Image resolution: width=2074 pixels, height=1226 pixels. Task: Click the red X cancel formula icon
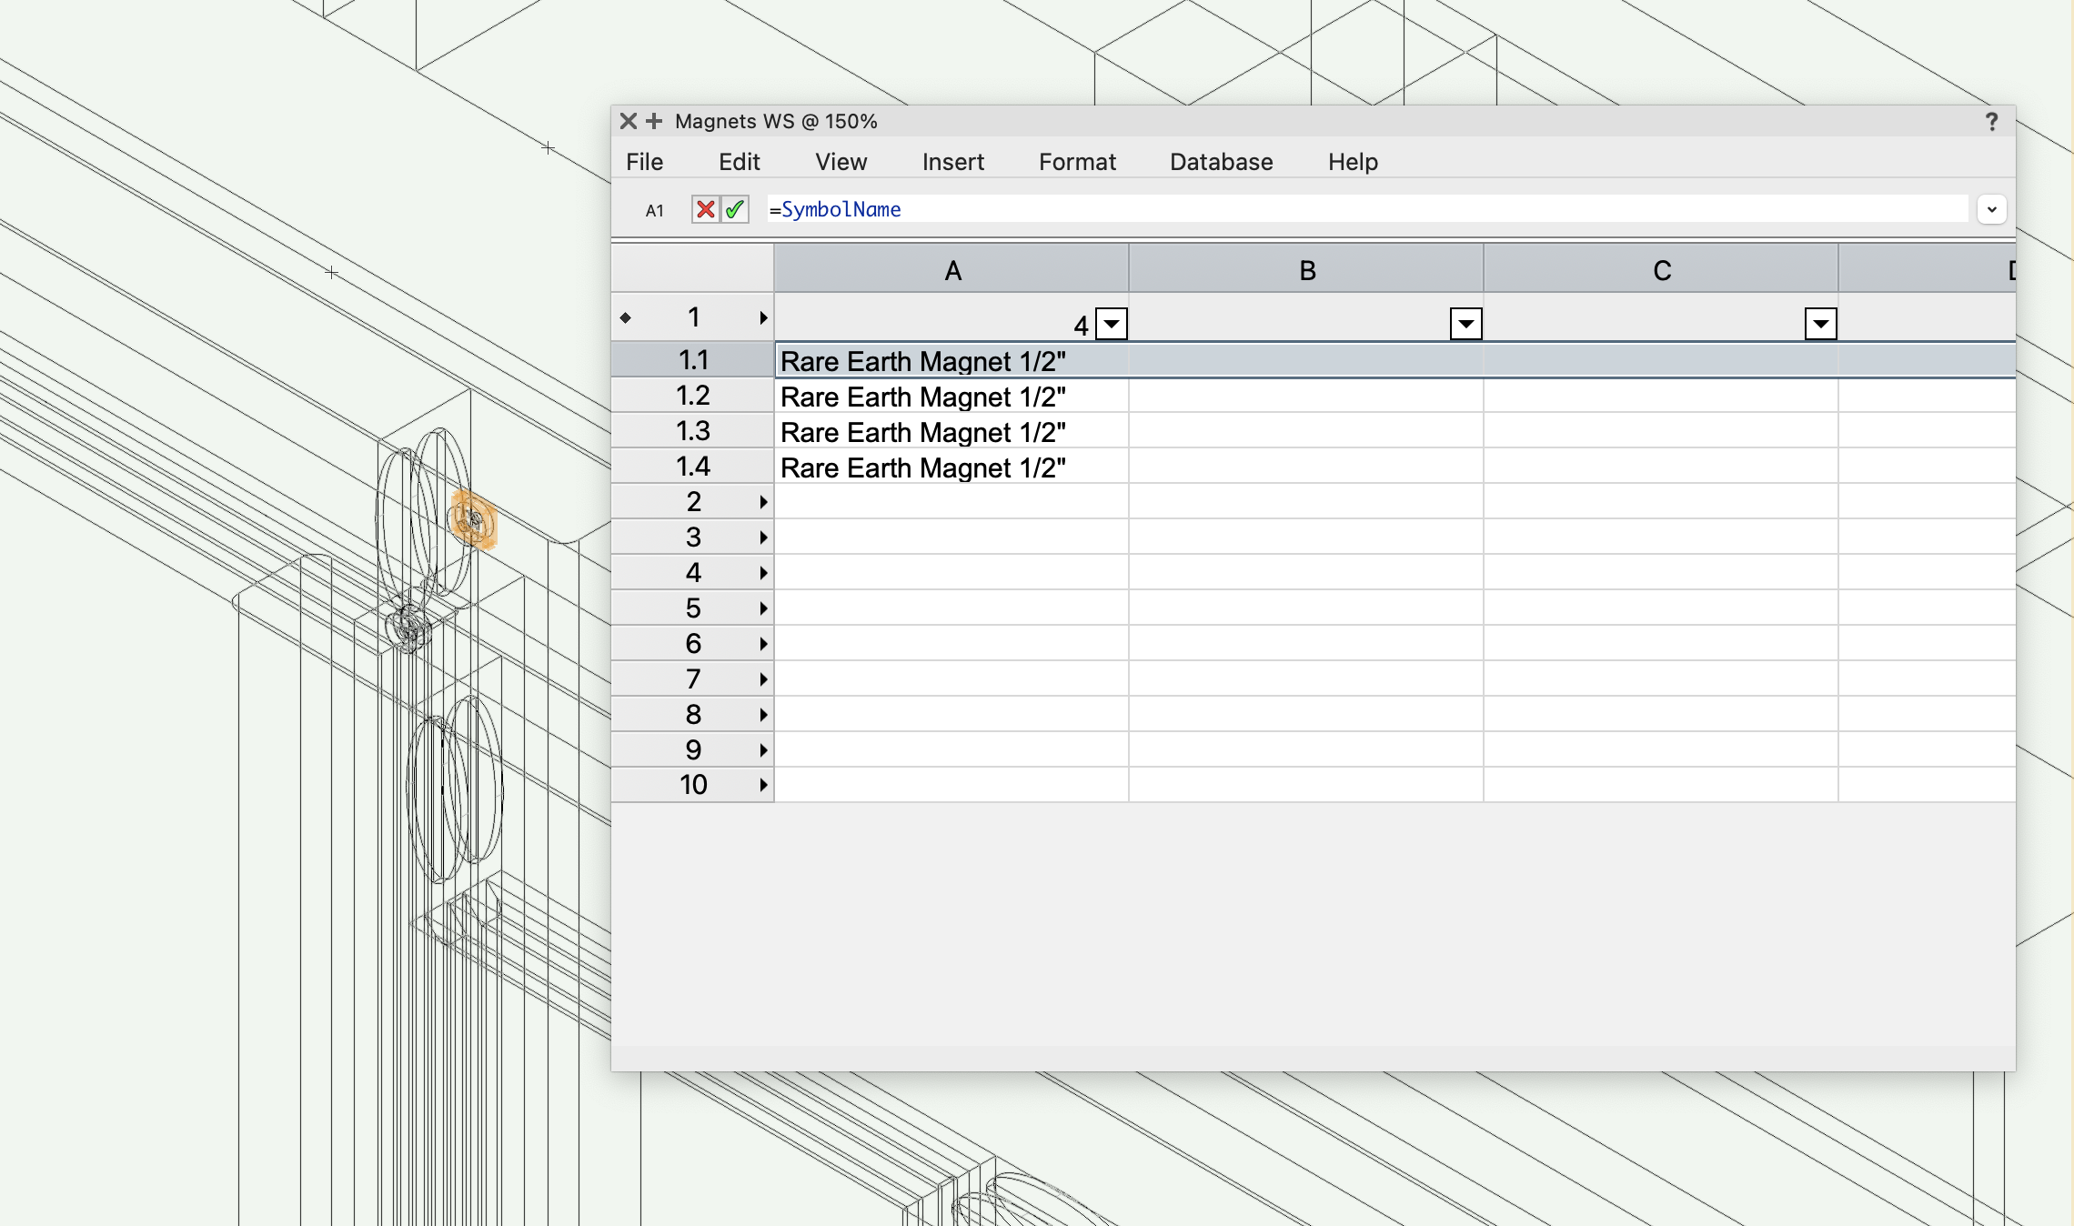click(705, 210)
